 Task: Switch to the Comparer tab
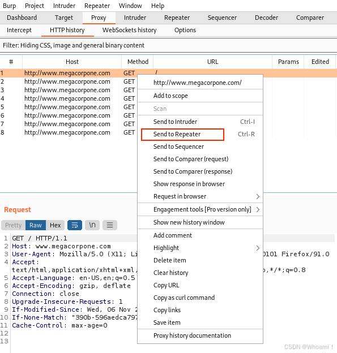click(x=310, y=18)
